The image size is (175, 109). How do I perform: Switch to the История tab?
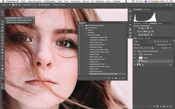(x=146, y=23)
